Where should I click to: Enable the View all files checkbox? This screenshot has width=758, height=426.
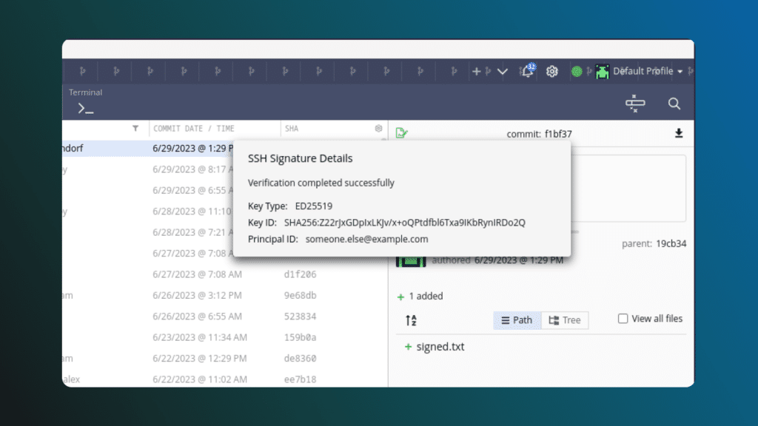(x=623, y=319)
